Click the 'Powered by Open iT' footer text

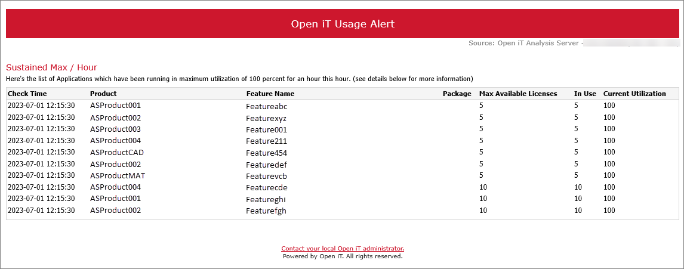pyautogui.click(x=343, y=256)
